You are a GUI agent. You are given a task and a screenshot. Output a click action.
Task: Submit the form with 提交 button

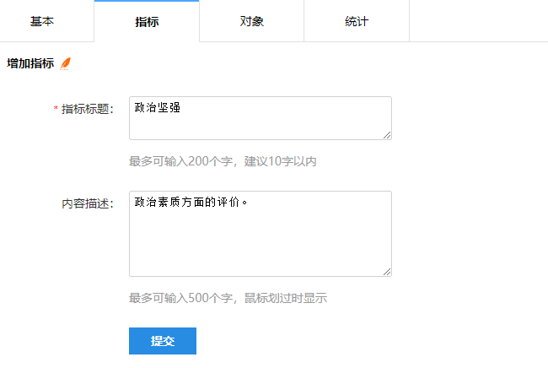163,341
